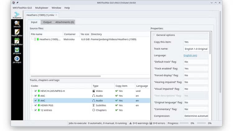The image size is (233, 131).
Task: Close the Heathers (1989) (1).mkv tab
Action: click(56, 15)
